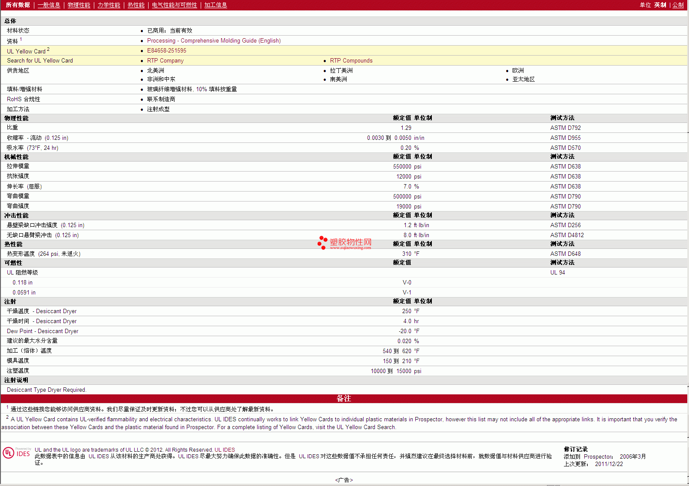689x486 pixels.
Task: Switch units to 公制
Action: click(x=678, y=5)
